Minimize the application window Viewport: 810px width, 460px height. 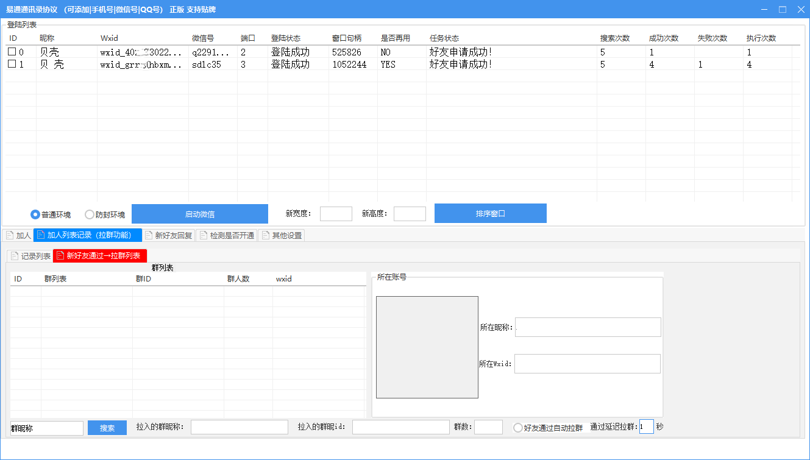point(765,9)
